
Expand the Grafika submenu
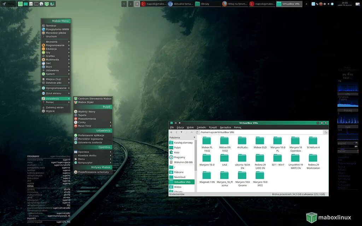click(x=56, y=56)
